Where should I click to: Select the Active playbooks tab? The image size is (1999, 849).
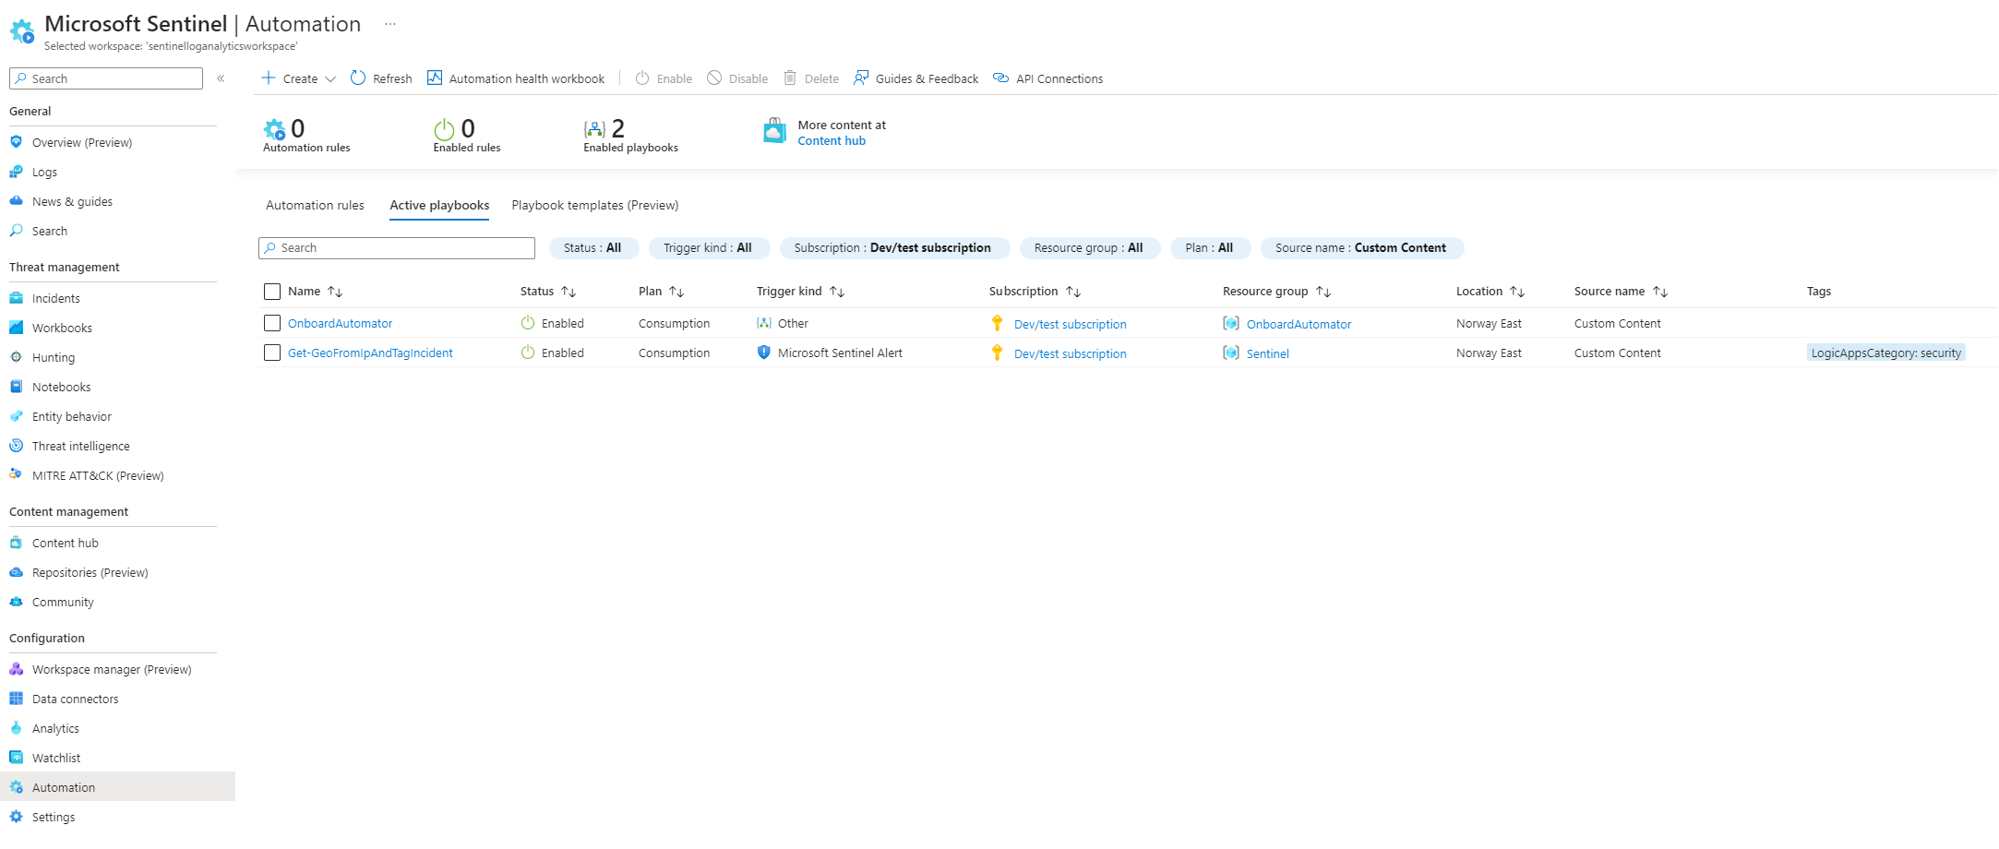coord(439,205)
